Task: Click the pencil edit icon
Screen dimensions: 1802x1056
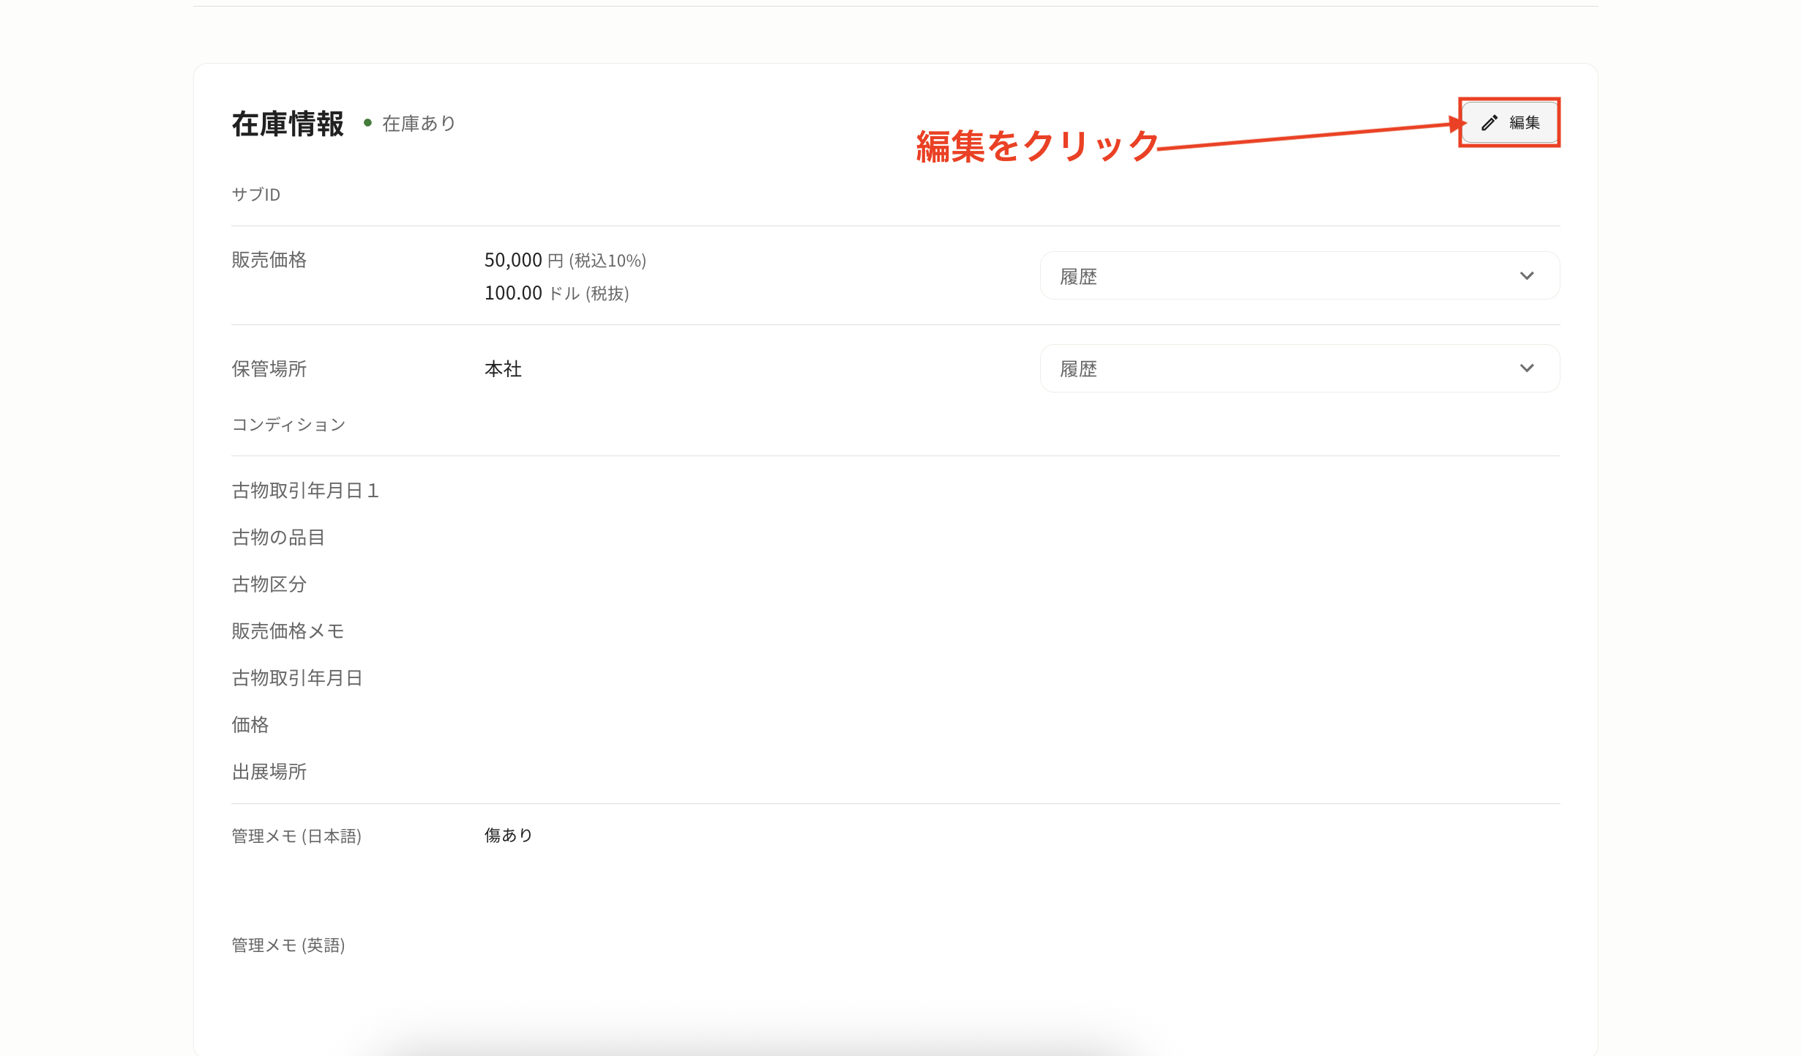Action: point(1489,122)
